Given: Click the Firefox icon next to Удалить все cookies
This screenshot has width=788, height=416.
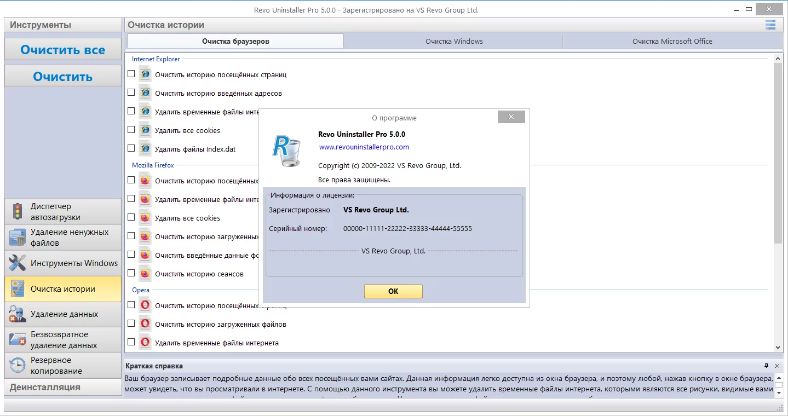Looking at the screenshot, I should tap(145, 217).
